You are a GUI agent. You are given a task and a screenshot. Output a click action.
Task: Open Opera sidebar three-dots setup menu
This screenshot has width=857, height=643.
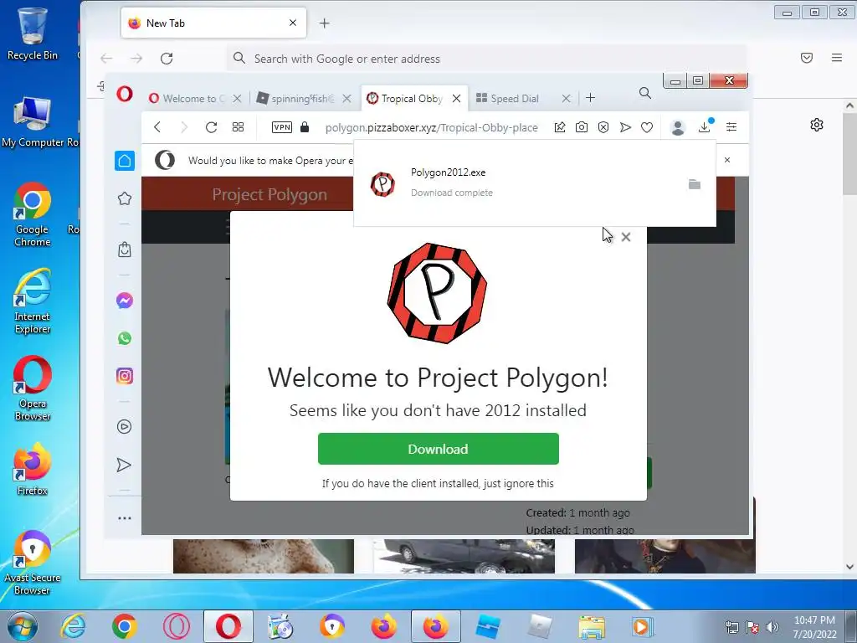[125, 517]
